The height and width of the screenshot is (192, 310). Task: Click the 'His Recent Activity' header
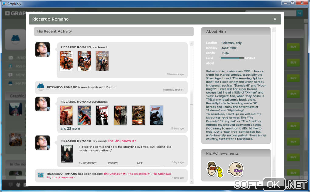114,31
